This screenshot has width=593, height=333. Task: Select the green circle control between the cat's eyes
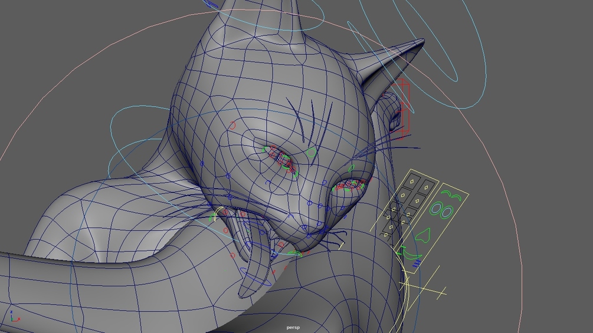[x=311, y=152]
